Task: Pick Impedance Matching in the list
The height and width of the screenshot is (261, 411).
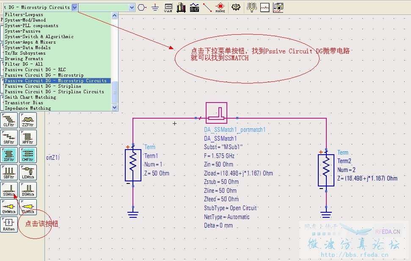Action: pyautogui.click(x=57, y=108)
